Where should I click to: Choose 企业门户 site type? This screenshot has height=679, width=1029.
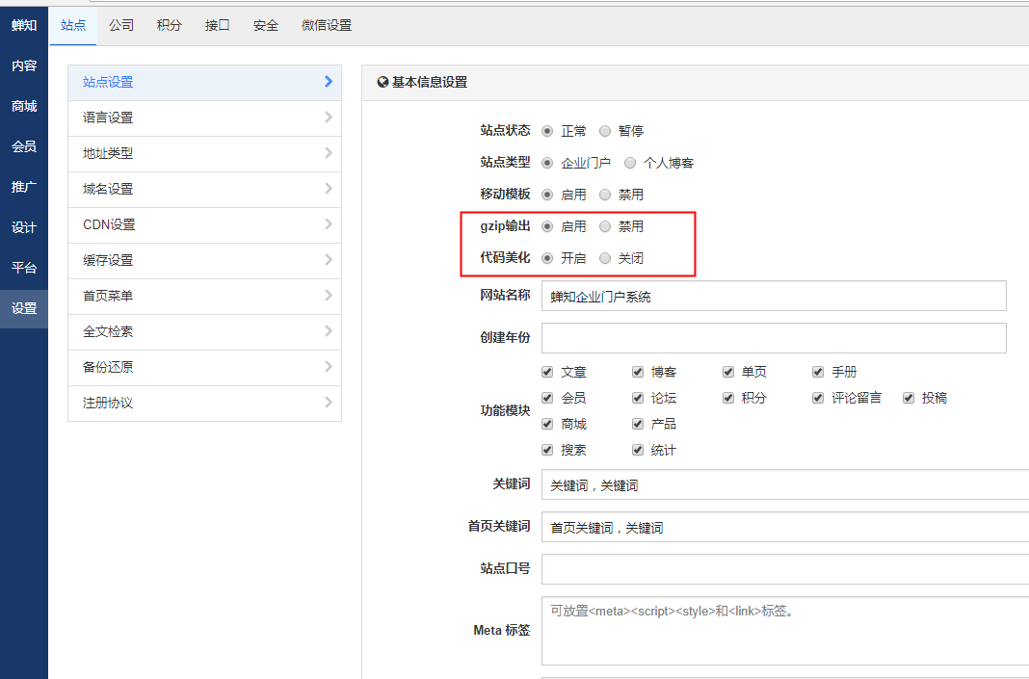(x=547, y=163)
